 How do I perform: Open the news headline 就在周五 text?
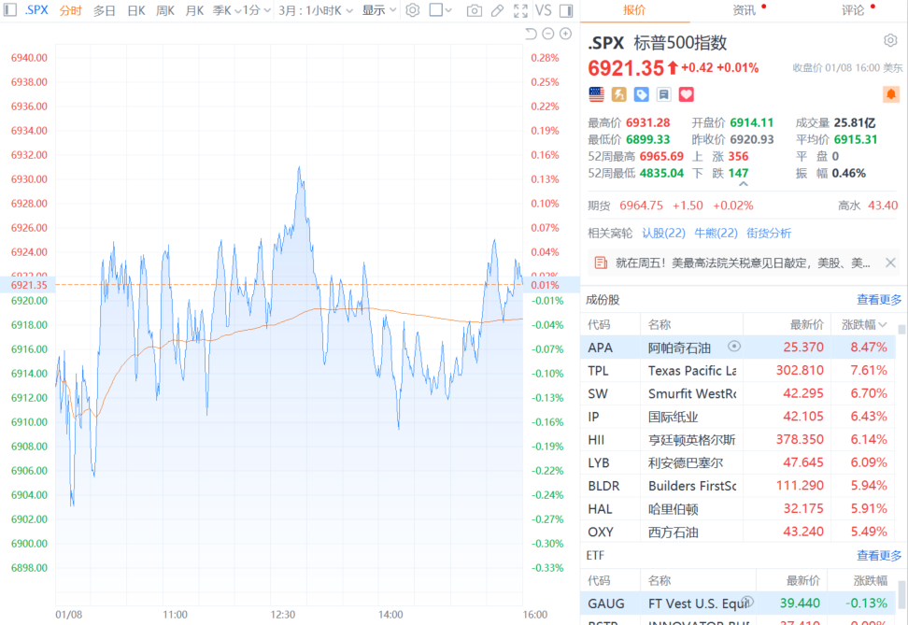(743, 263)
